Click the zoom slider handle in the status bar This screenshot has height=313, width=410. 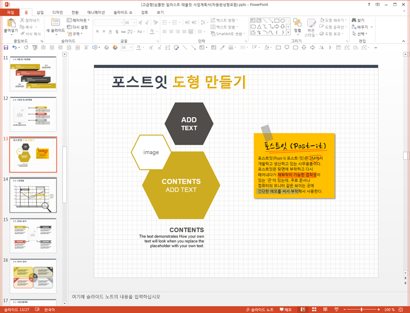(361, 310)
